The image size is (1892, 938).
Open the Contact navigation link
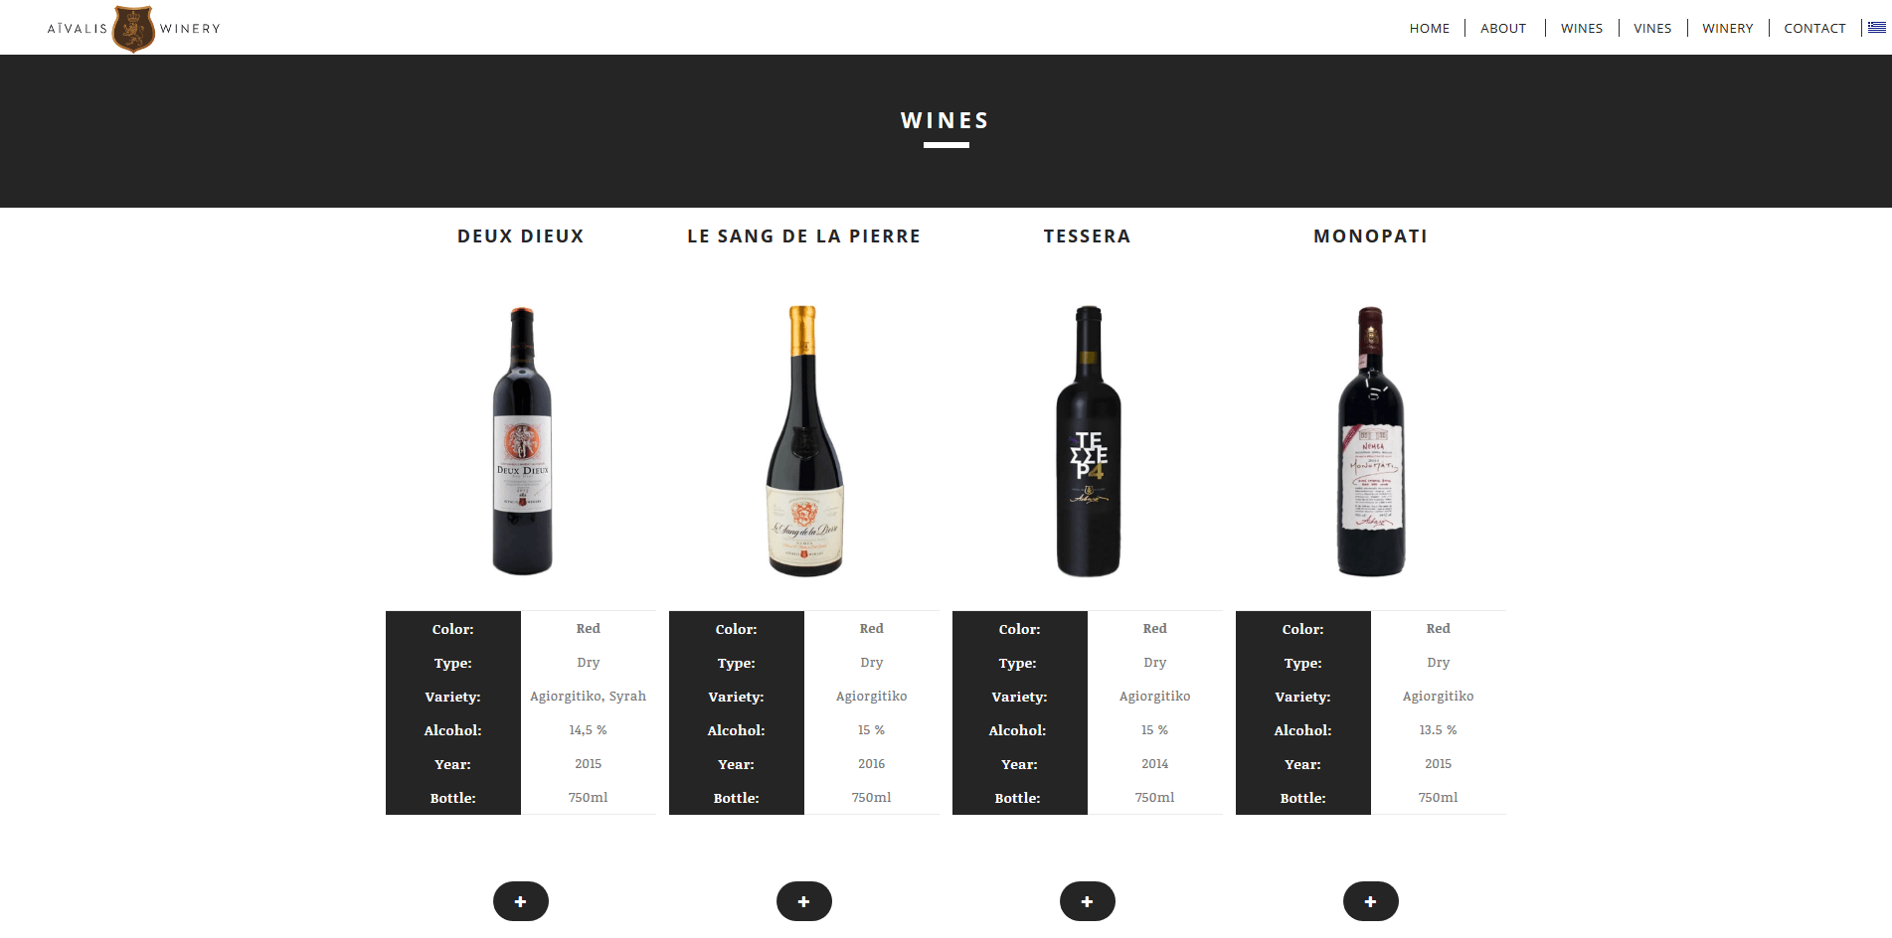[1814, 28]
